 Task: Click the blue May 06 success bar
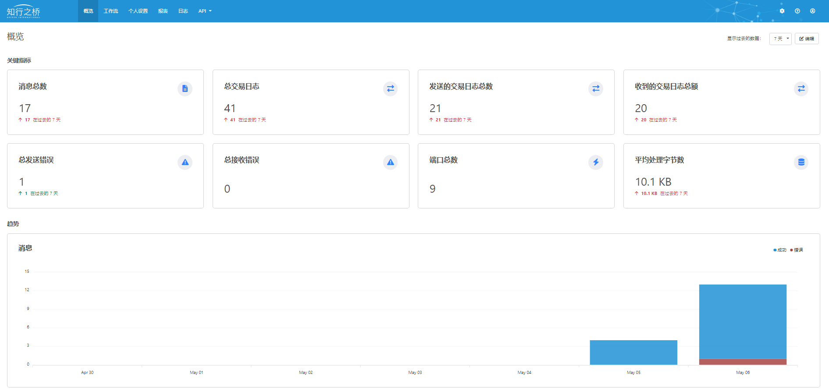click(x=743, y=322)
